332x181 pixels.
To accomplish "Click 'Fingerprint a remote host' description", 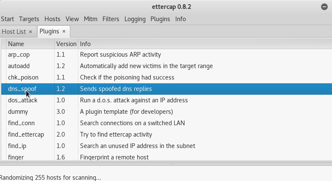I will pos(114,157).
